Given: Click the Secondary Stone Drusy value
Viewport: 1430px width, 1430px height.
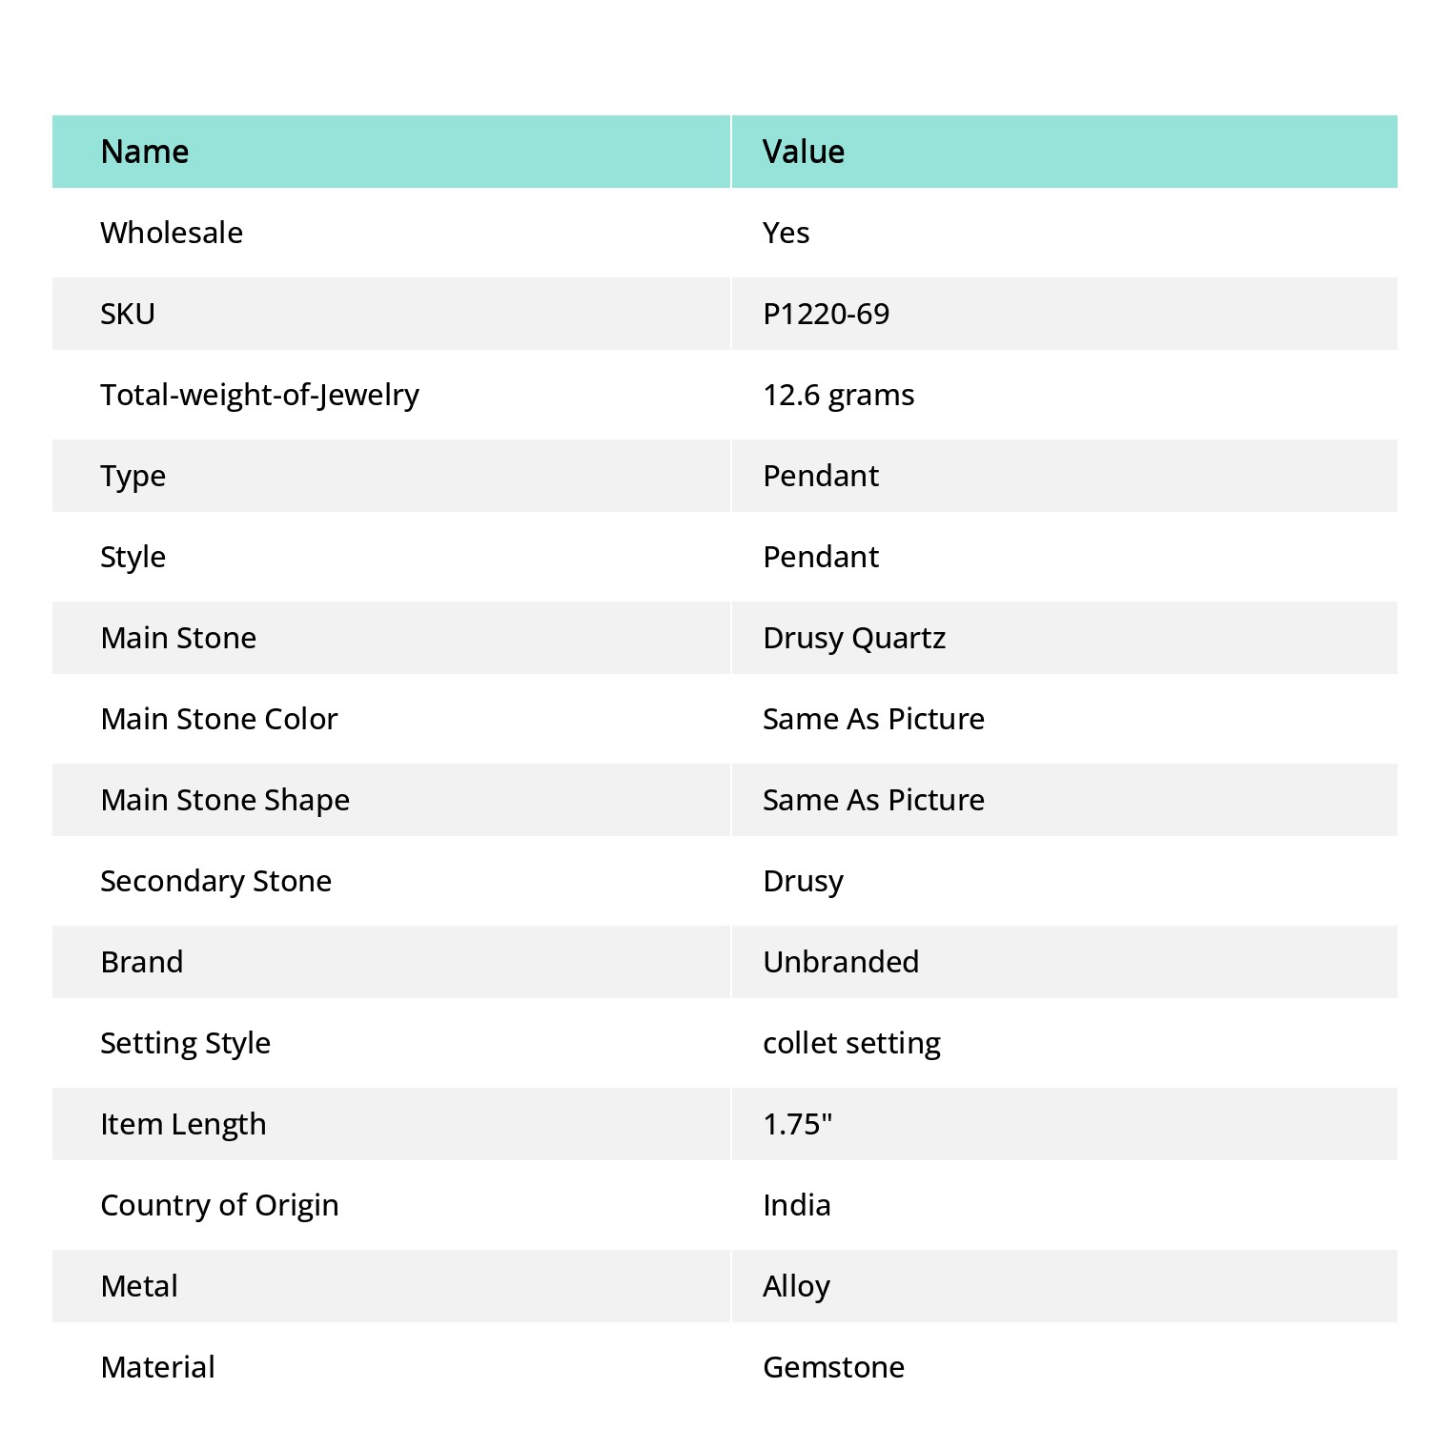Looking at the screenshot, I should click(803, 881).
